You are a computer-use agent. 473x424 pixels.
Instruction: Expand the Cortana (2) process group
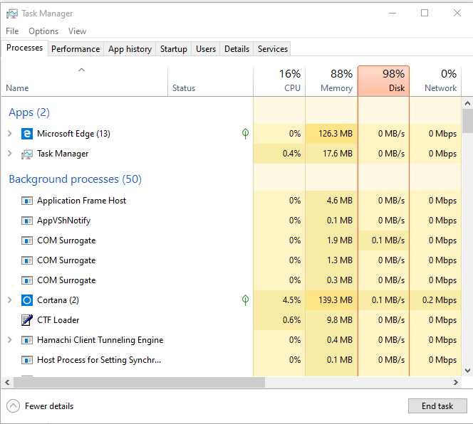(x=10, y=300)
